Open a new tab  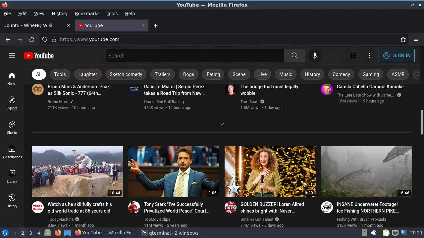click(155, 25)
